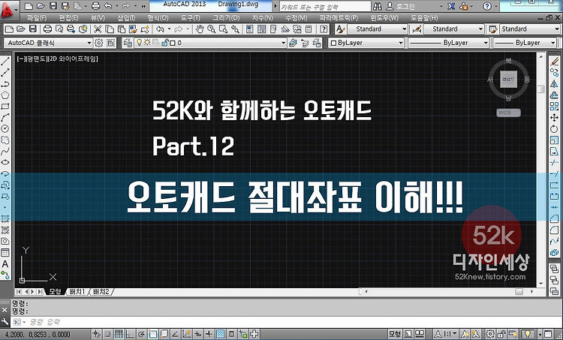Screen dimensions: 563x340
Task: Click the 평면도 view control label
Action: point(35,59)
